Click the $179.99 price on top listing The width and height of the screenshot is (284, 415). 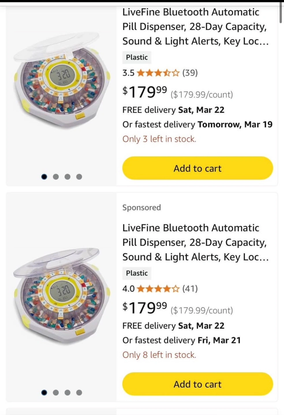point(145,92)
